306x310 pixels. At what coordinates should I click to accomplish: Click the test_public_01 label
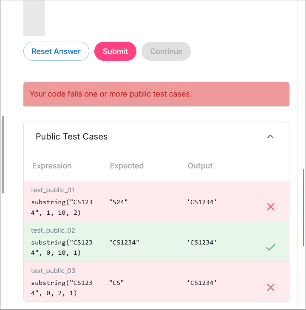click(x=53, y=190)
